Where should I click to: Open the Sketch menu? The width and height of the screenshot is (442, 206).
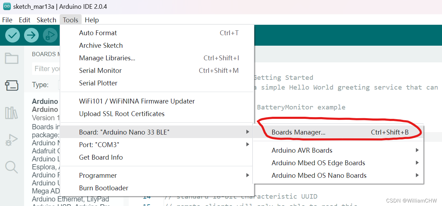click(x=46, y=20)
